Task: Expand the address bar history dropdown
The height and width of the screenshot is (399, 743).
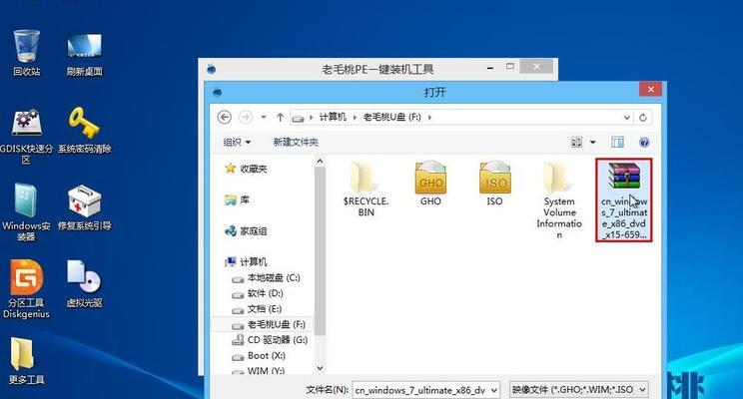Action: pyautogui.click(x=626, y=118)
